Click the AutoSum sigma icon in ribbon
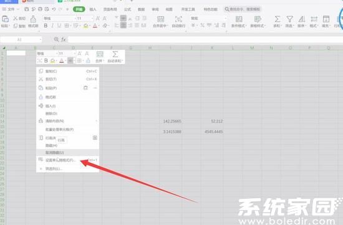 click(x=278, y=19)
